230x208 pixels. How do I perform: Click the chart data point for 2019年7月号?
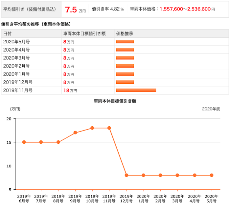pos(41,142)
